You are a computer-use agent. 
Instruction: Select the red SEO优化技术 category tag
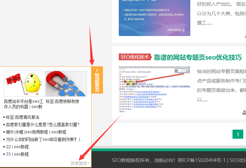[x=134, y=57]
